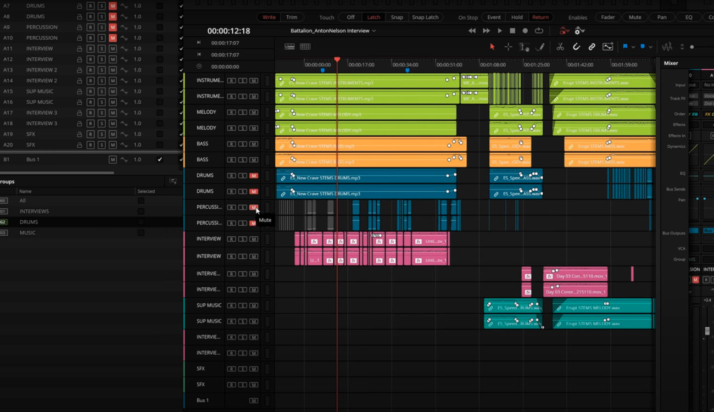
Task: Click the automation curve display icon
Action: point(607,47)
